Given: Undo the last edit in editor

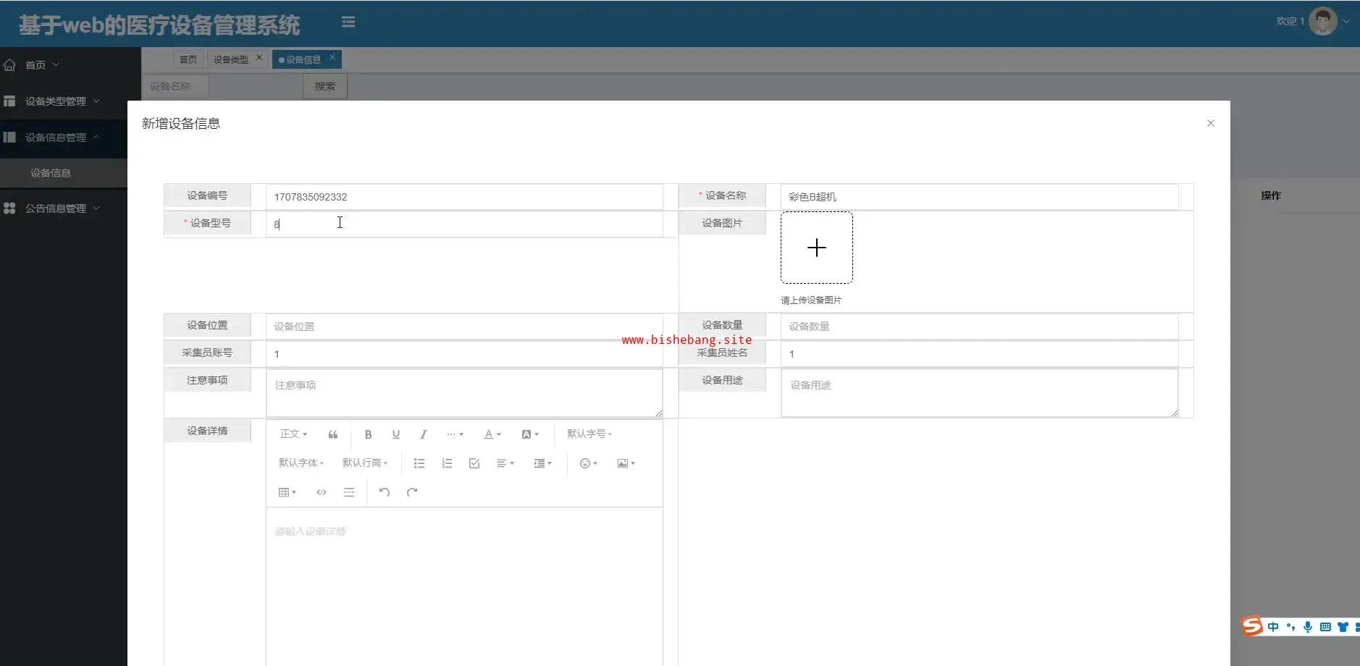Looking at the screenshot, I should [x=385, y=492].
